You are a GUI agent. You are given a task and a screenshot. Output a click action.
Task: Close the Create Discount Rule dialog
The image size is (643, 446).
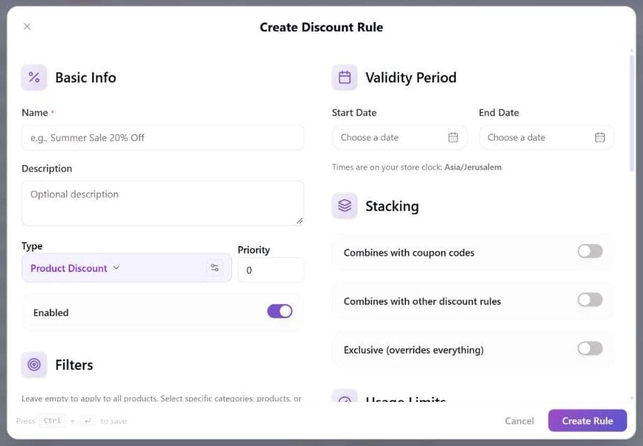[x=27, y=27]
